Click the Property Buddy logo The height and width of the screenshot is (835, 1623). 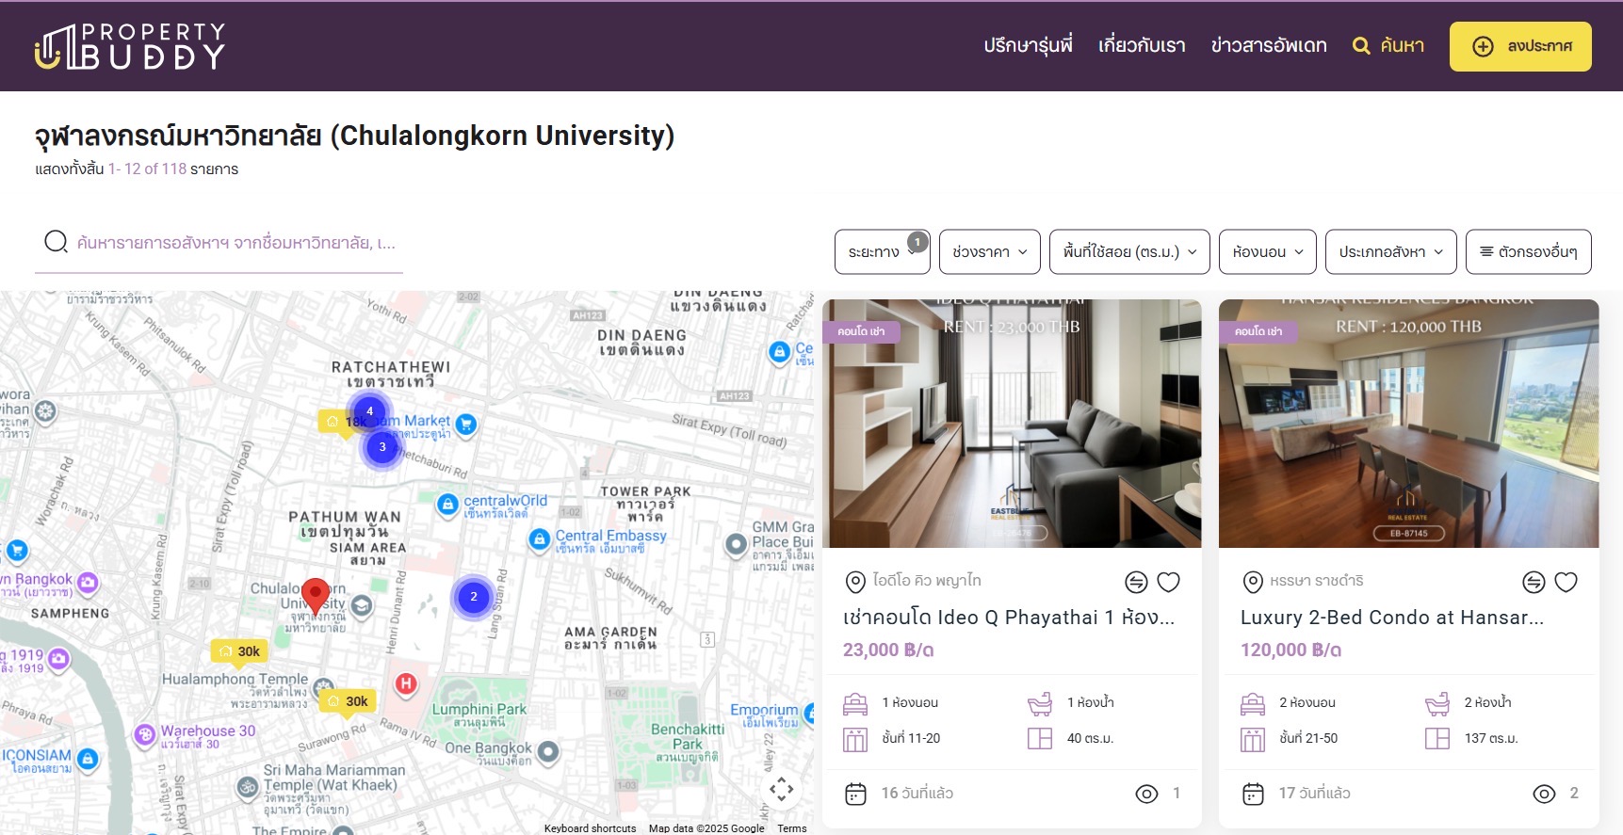pos(130,46)
